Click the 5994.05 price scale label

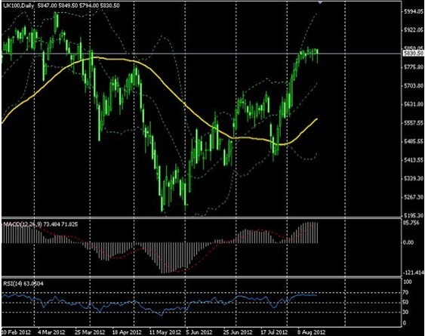coord(414,11)
